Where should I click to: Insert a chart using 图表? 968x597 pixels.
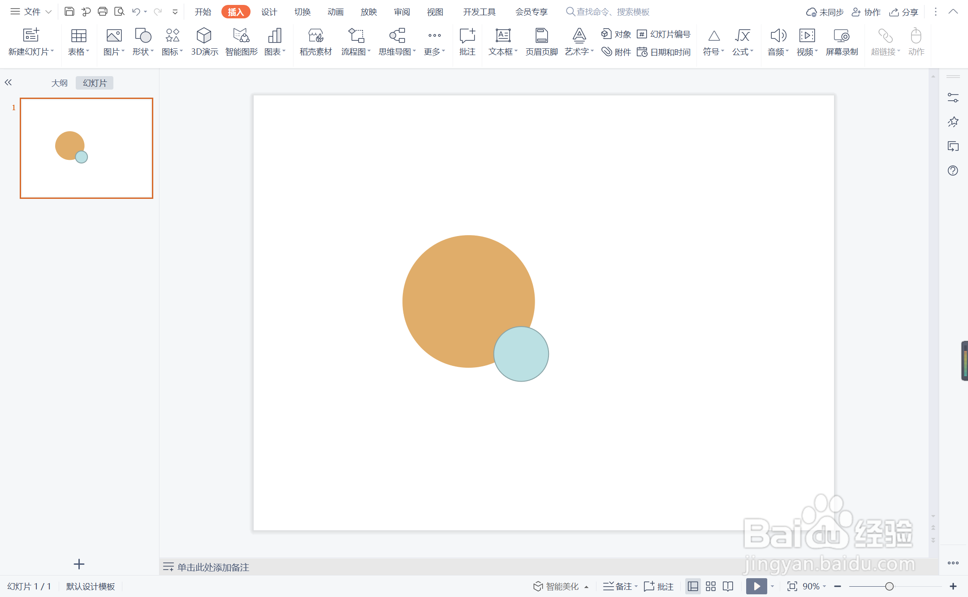(275, 42)
